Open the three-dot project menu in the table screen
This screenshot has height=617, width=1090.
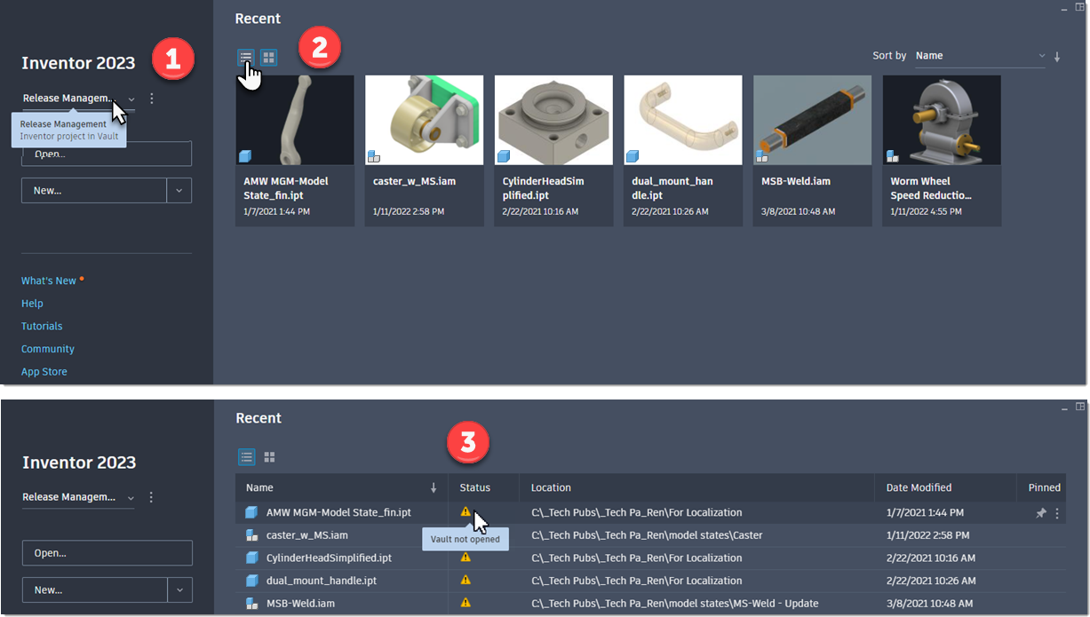point(152,497)
